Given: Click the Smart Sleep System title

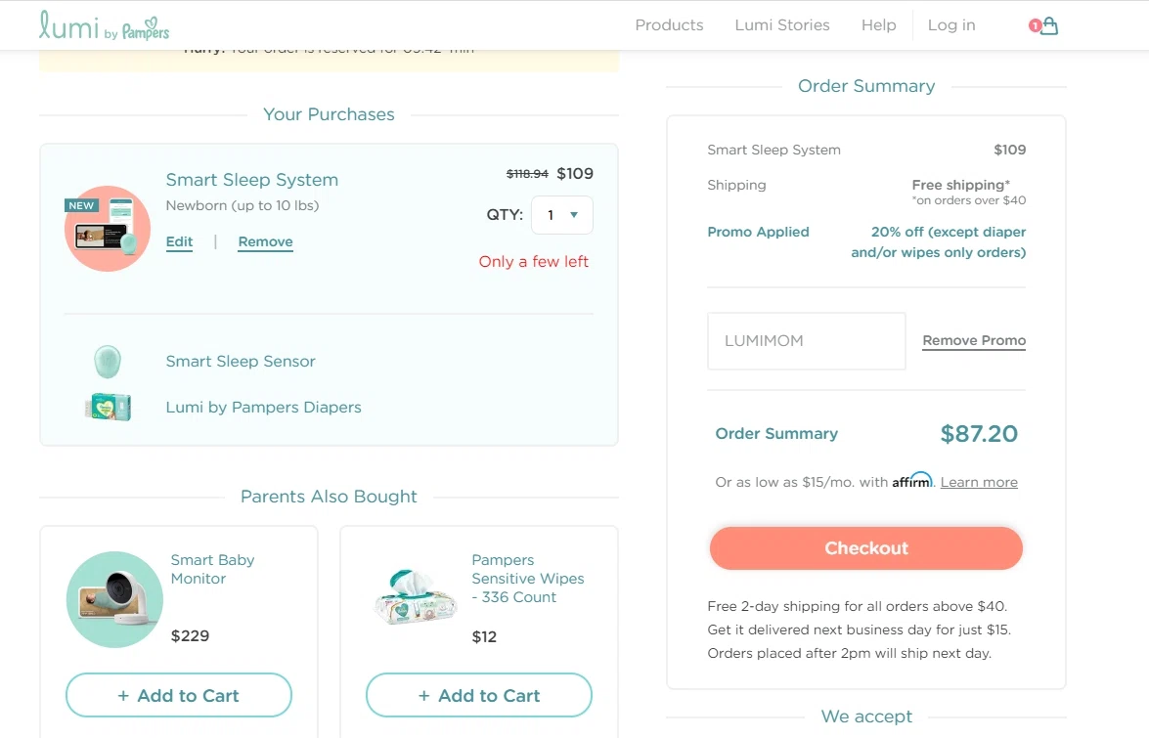Looking at the screenshot, I should [x=252, y=180].
